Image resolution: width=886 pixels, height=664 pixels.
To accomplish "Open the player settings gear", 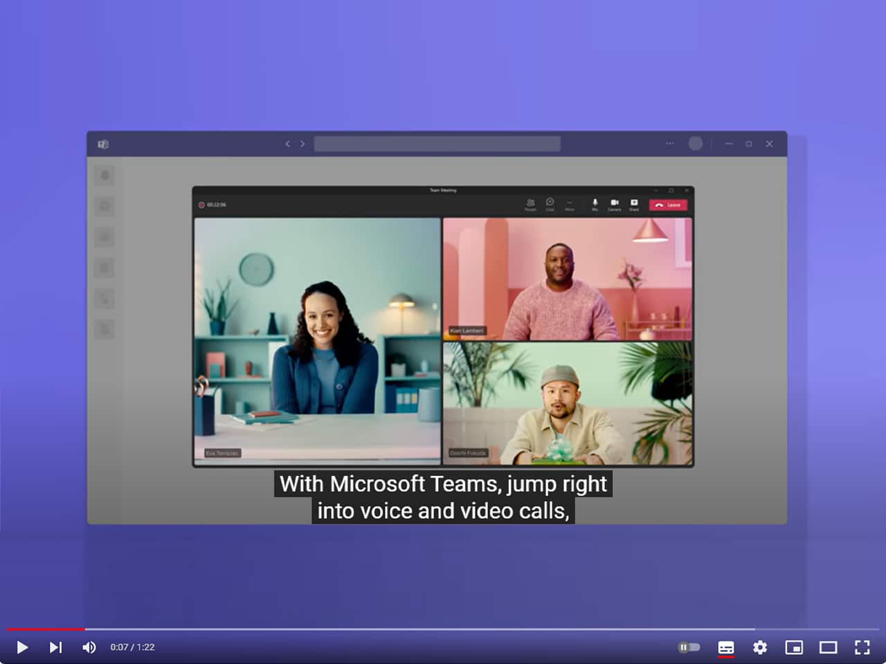I will coord(760,647).
